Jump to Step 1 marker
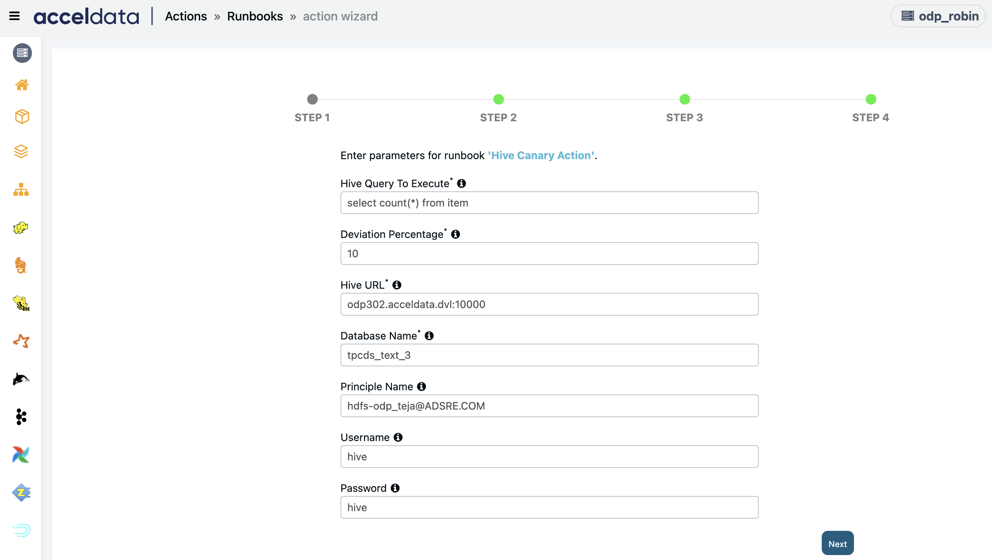 312,99
